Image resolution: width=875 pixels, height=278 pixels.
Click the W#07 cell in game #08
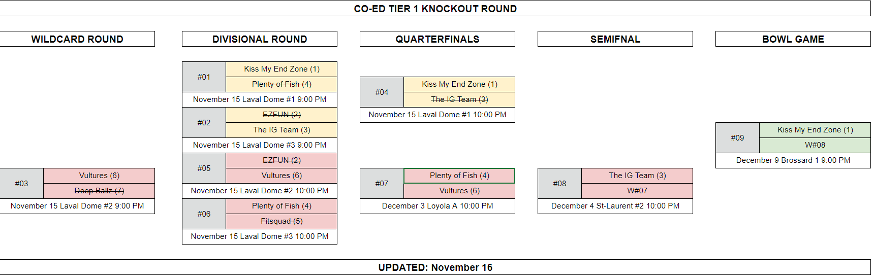[x=637, y=191]
